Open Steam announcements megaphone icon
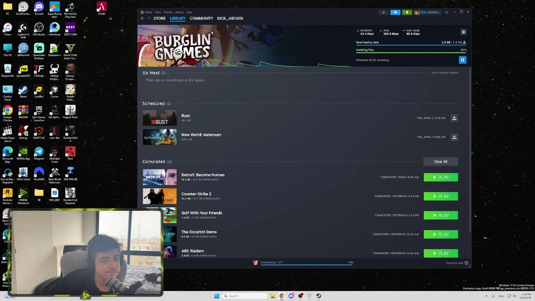Screen dimensions: 535x301 [395, 12]
